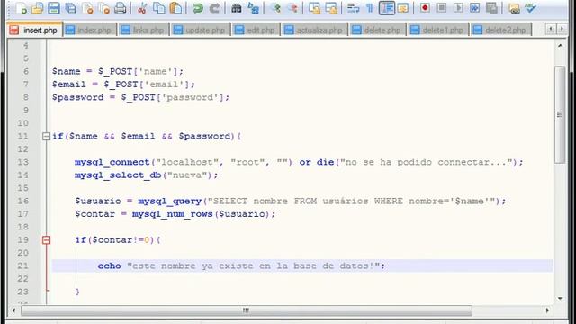
Task: Click the horizontal scrollbar thumb
Action: click(247, 310)
